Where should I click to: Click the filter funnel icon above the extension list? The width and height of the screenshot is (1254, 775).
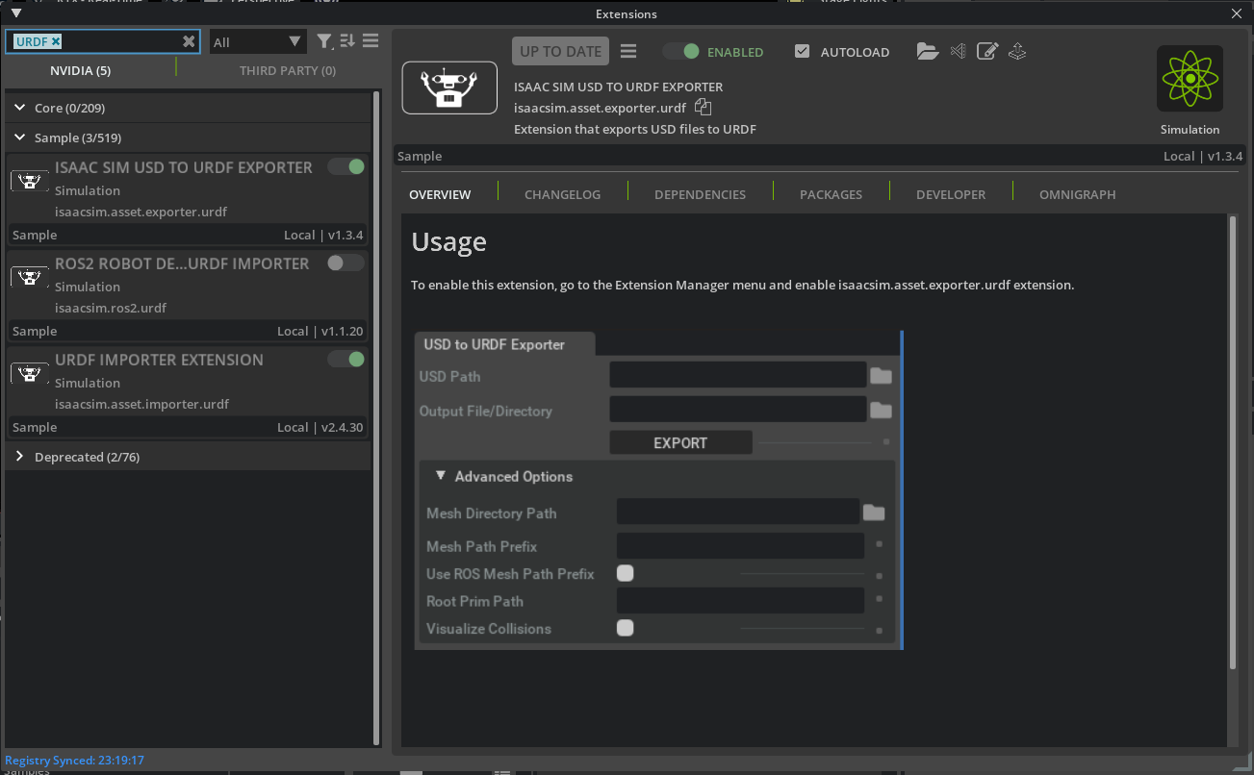[325, 41]
